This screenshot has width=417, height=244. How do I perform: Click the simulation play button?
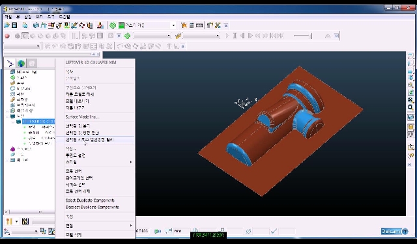click(x=227, y=36)
